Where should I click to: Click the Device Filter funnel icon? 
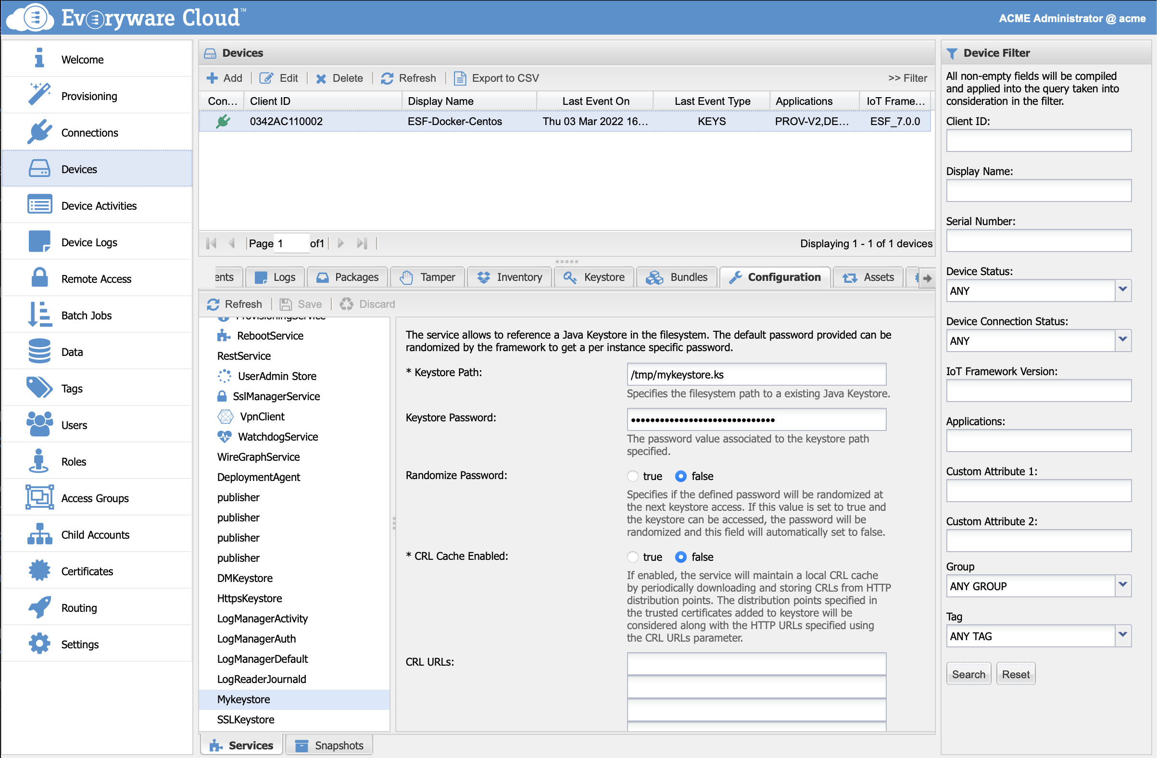tap(952, 53)
